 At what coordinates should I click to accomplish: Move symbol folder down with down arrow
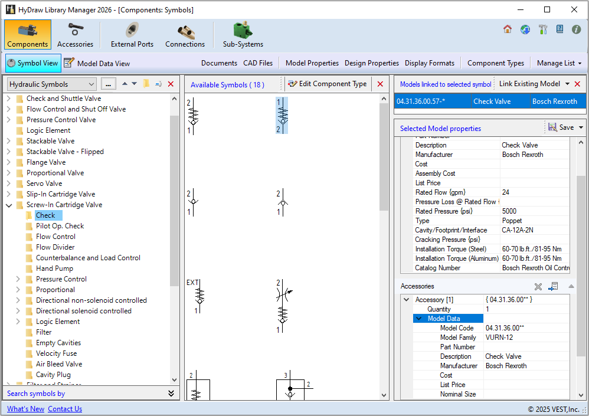[134, 84]
